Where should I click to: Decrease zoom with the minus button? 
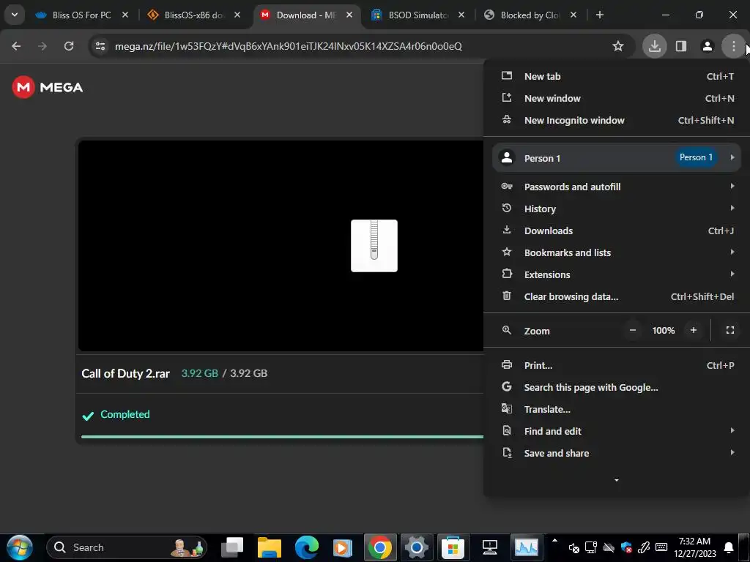pyautogui.click(x=632, y=330)
